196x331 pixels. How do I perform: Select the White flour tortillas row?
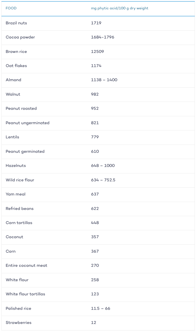click(x=98, y=294)
